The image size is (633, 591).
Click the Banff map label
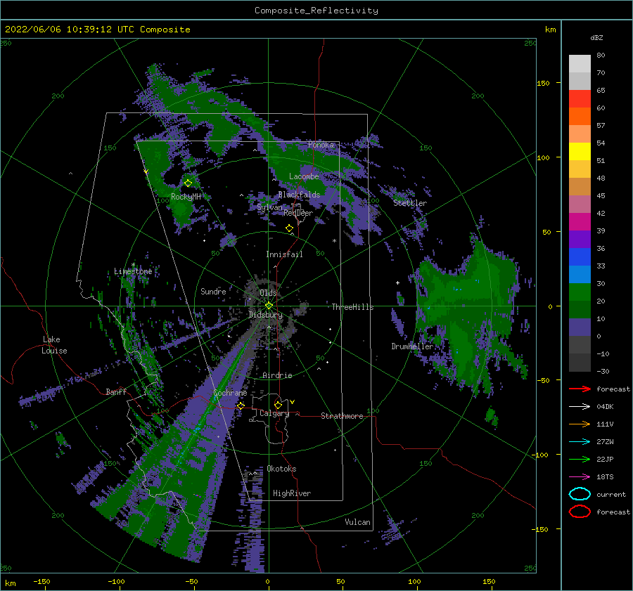coord(116,391)
